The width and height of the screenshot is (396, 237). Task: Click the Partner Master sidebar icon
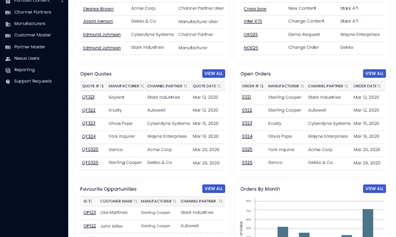[8, 47]
